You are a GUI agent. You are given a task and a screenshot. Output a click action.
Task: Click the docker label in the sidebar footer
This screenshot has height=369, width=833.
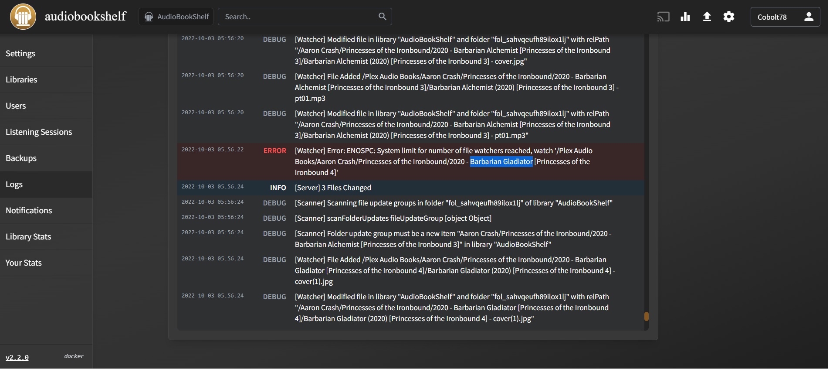point(74,356)
